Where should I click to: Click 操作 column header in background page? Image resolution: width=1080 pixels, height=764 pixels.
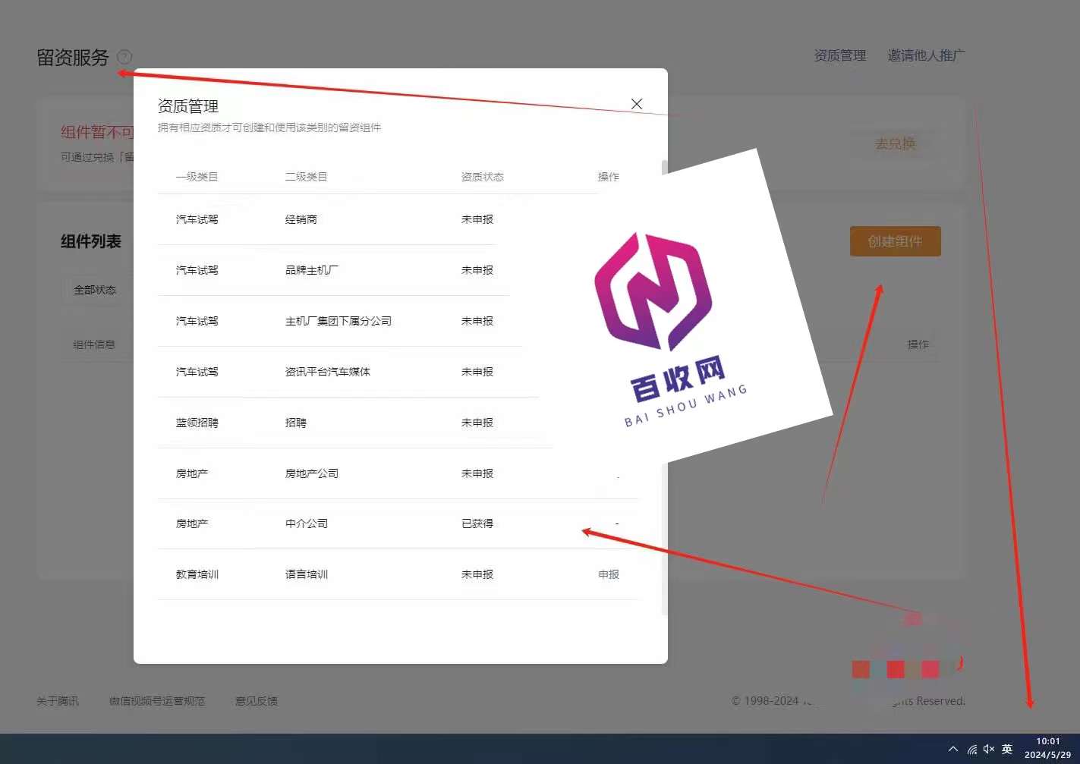918,344
